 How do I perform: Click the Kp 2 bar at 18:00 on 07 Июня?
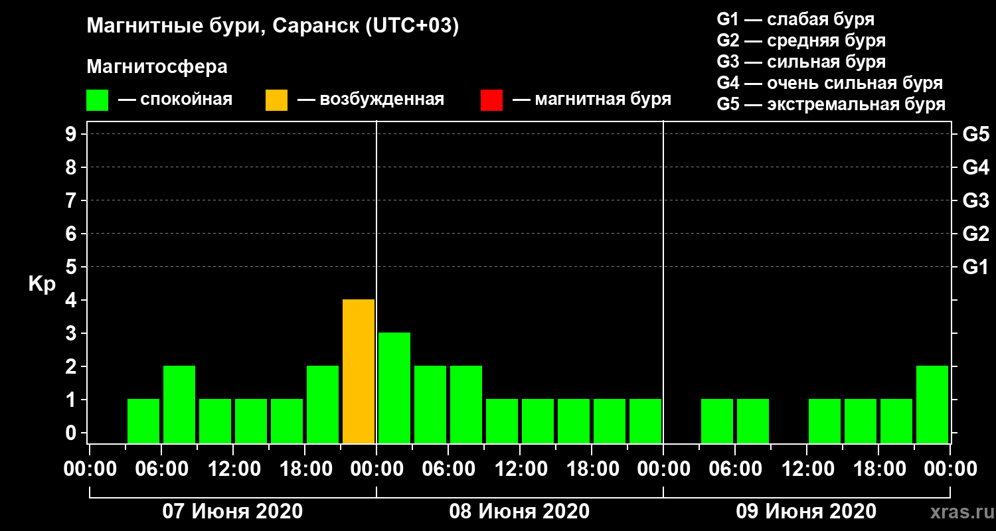point(323,404)
